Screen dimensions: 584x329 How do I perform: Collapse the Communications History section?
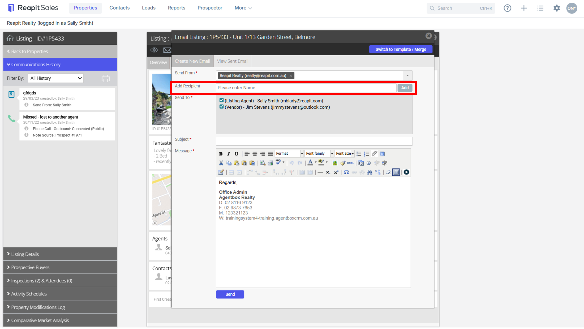tap(60, 64)
